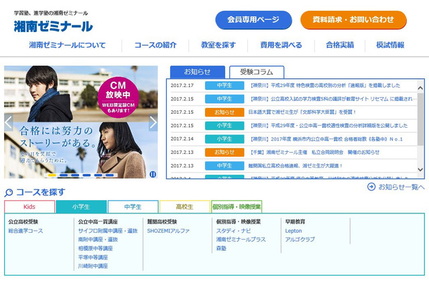Open 南附中講座・選抜 link
This screenshot has height=285, width=429.
point(98,240)
